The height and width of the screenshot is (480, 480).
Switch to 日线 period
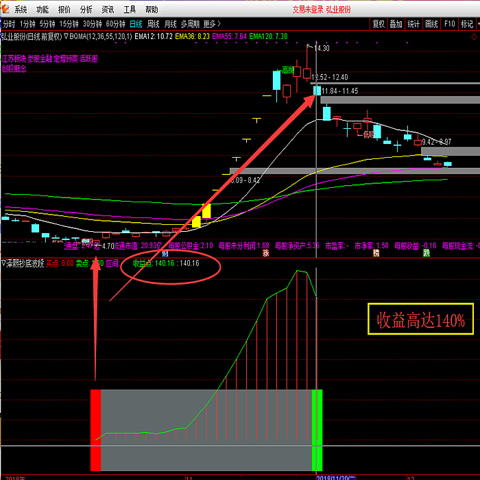pyautogui.click(x=136, y=24)
